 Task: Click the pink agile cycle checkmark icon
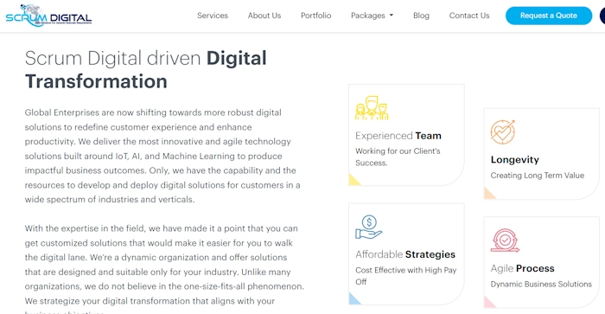(x=505, y=240)
